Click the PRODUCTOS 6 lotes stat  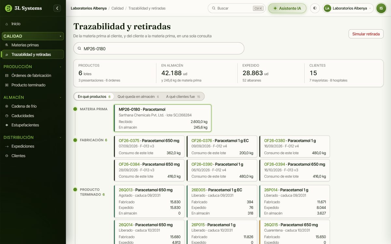click(115, 73)
